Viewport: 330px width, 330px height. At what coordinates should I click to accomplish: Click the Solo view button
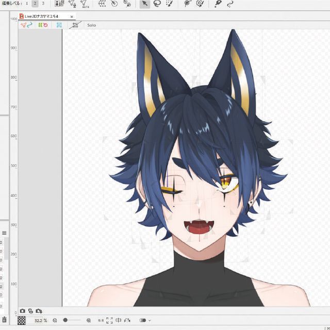(x=92, y=25)
